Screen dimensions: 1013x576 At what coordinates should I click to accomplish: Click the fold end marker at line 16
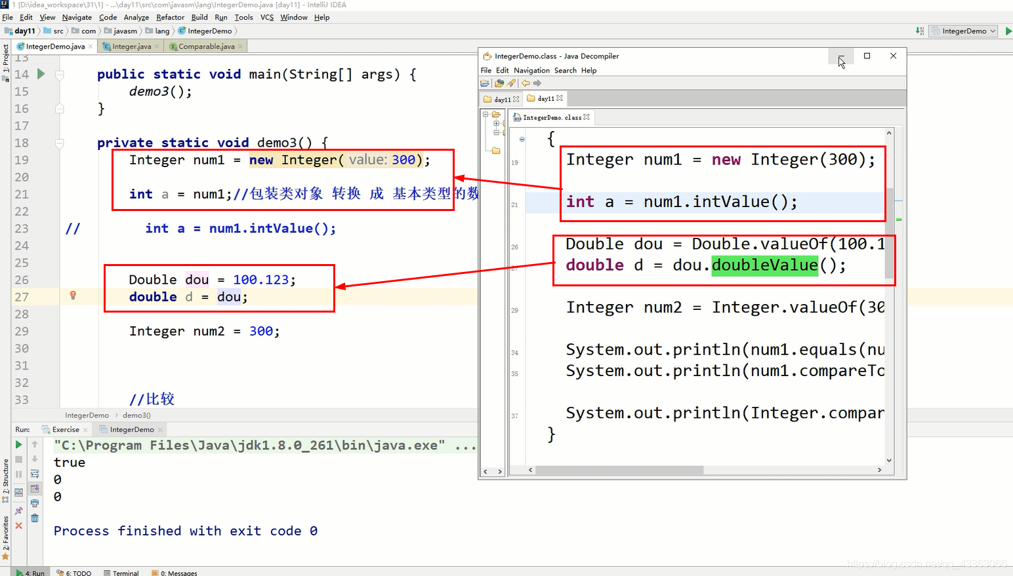[60, 109]
